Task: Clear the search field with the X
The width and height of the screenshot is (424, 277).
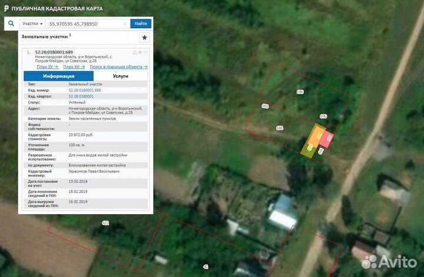Action: click(x=125, y=24)
